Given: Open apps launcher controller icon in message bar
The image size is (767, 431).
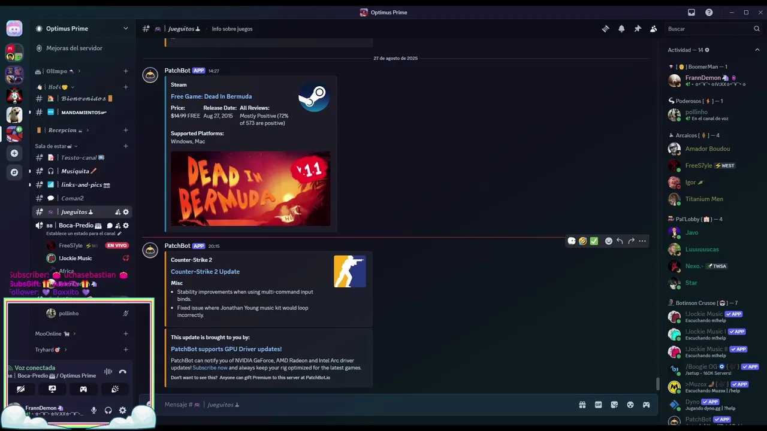Looking at the screenshot, I should coord(646,405).
